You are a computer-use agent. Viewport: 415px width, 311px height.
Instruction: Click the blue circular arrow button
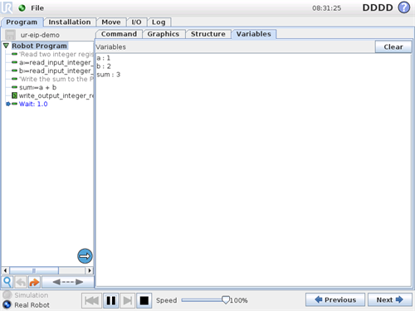click(85, 256)
